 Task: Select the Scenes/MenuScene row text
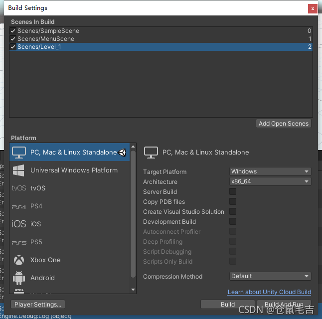pyautogui.click(x=46, y=39)
